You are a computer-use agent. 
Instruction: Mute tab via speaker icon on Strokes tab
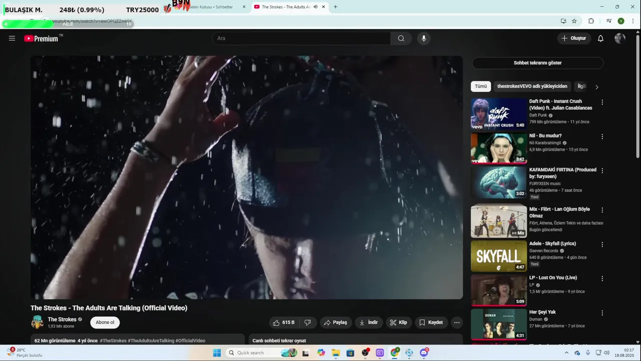315,7
